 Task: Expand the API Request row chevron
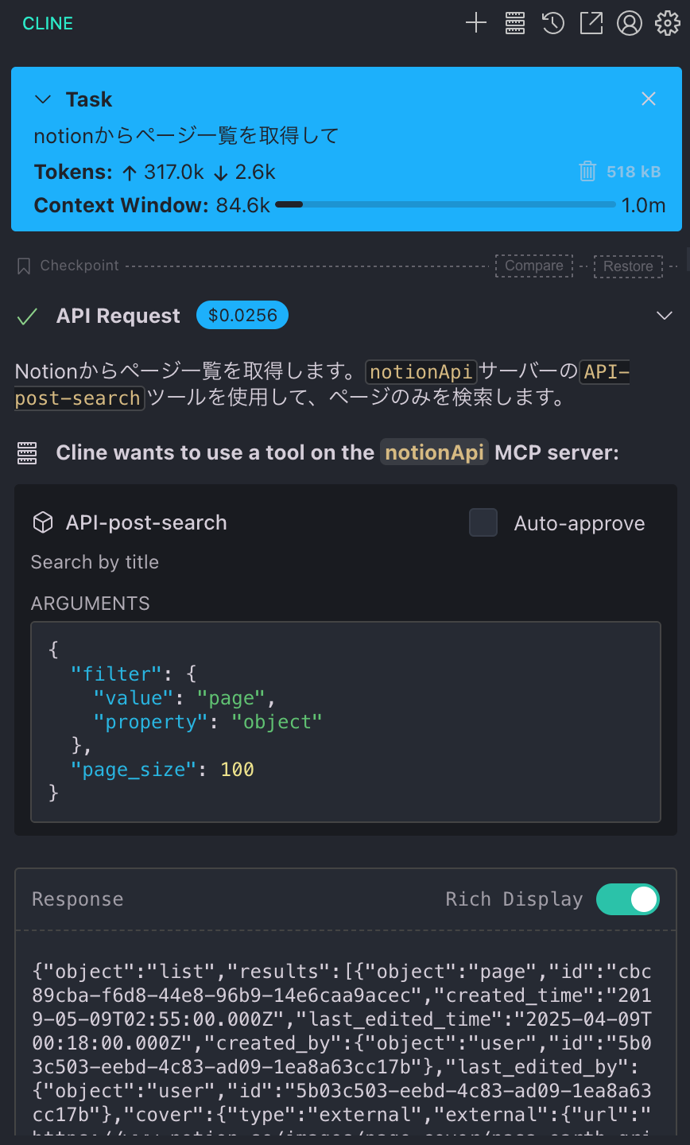(665, 316)
